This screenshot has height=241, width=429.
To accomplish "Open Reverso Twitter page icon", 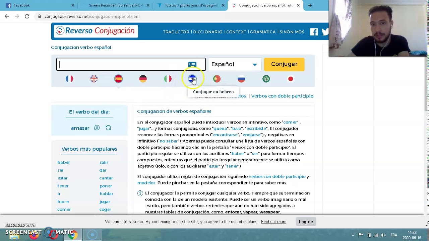I will click(x=325, y=32).
